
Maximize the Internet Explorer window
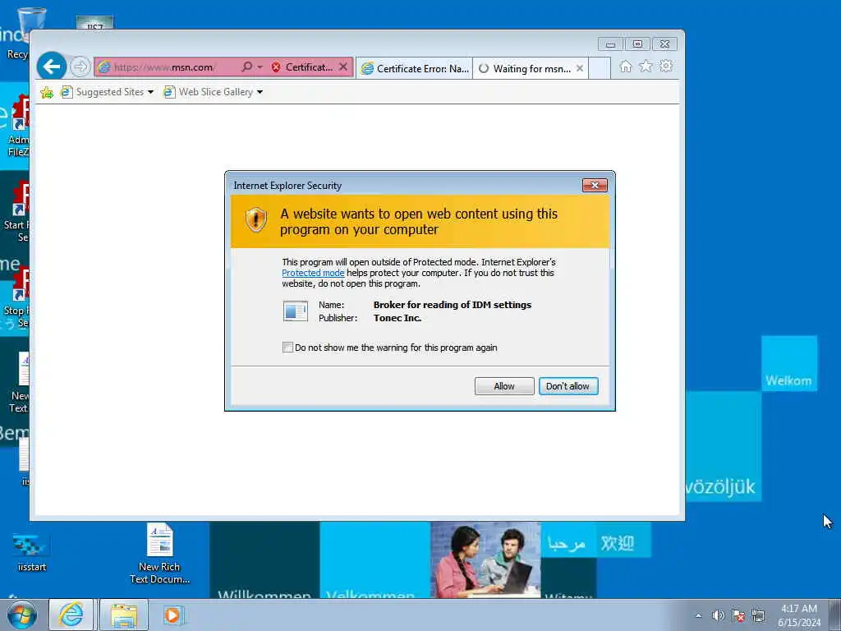click(x=637, y=44)
